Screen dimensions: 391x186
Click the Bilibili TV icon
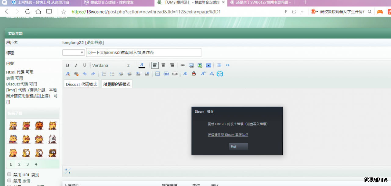pos(220,74)
